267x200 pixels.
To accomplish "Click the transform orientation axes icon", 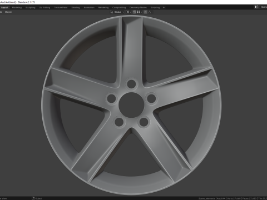I will pyautogui.click(x=112, y=12).
